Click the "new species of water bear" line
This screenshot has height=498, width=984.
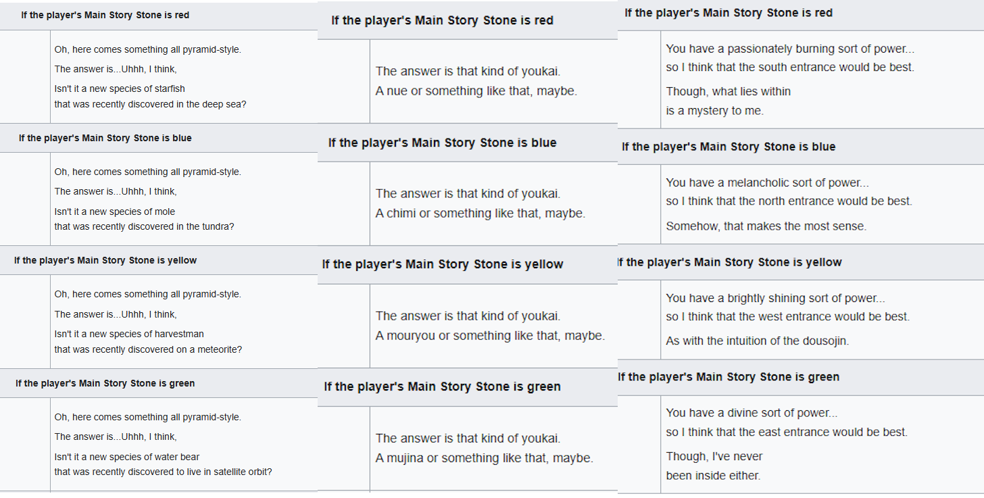pos(127,457)
